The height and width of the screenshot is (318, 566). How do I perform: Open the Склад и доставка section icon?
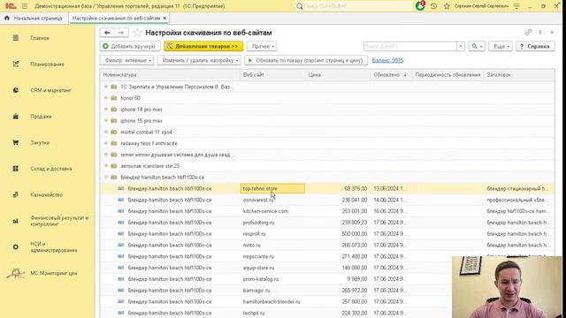[x=16, y=169]
